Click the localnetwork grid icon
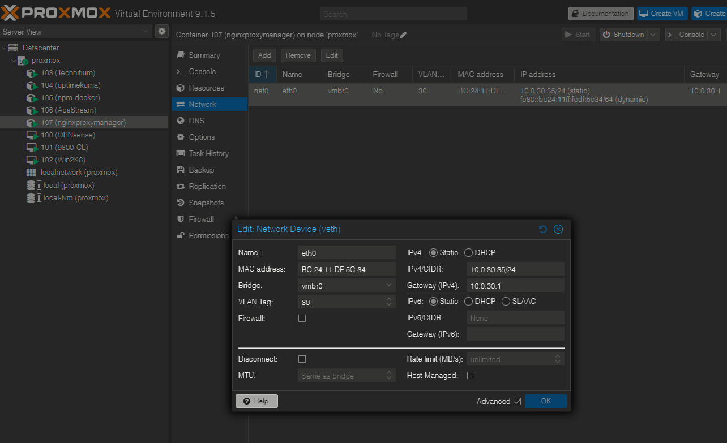 [32, 173]
